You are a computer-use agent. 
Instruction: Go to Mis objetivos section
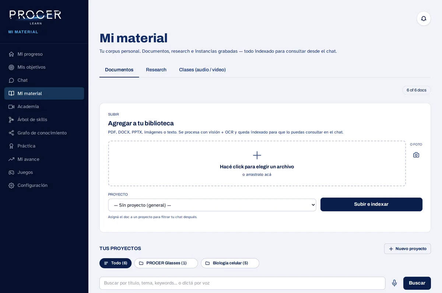[44, 67]
